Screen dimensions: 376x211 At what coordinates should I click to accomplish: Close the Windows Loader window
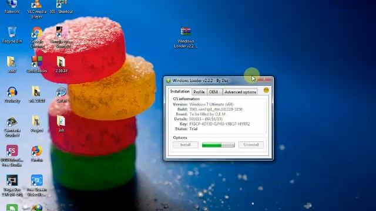tap(265, 80)
